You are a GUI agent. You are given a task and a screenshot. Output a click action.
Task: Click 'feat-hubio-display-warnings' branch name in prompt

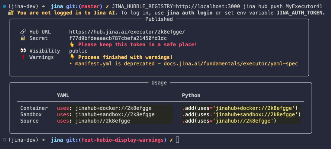coord(122,139)
